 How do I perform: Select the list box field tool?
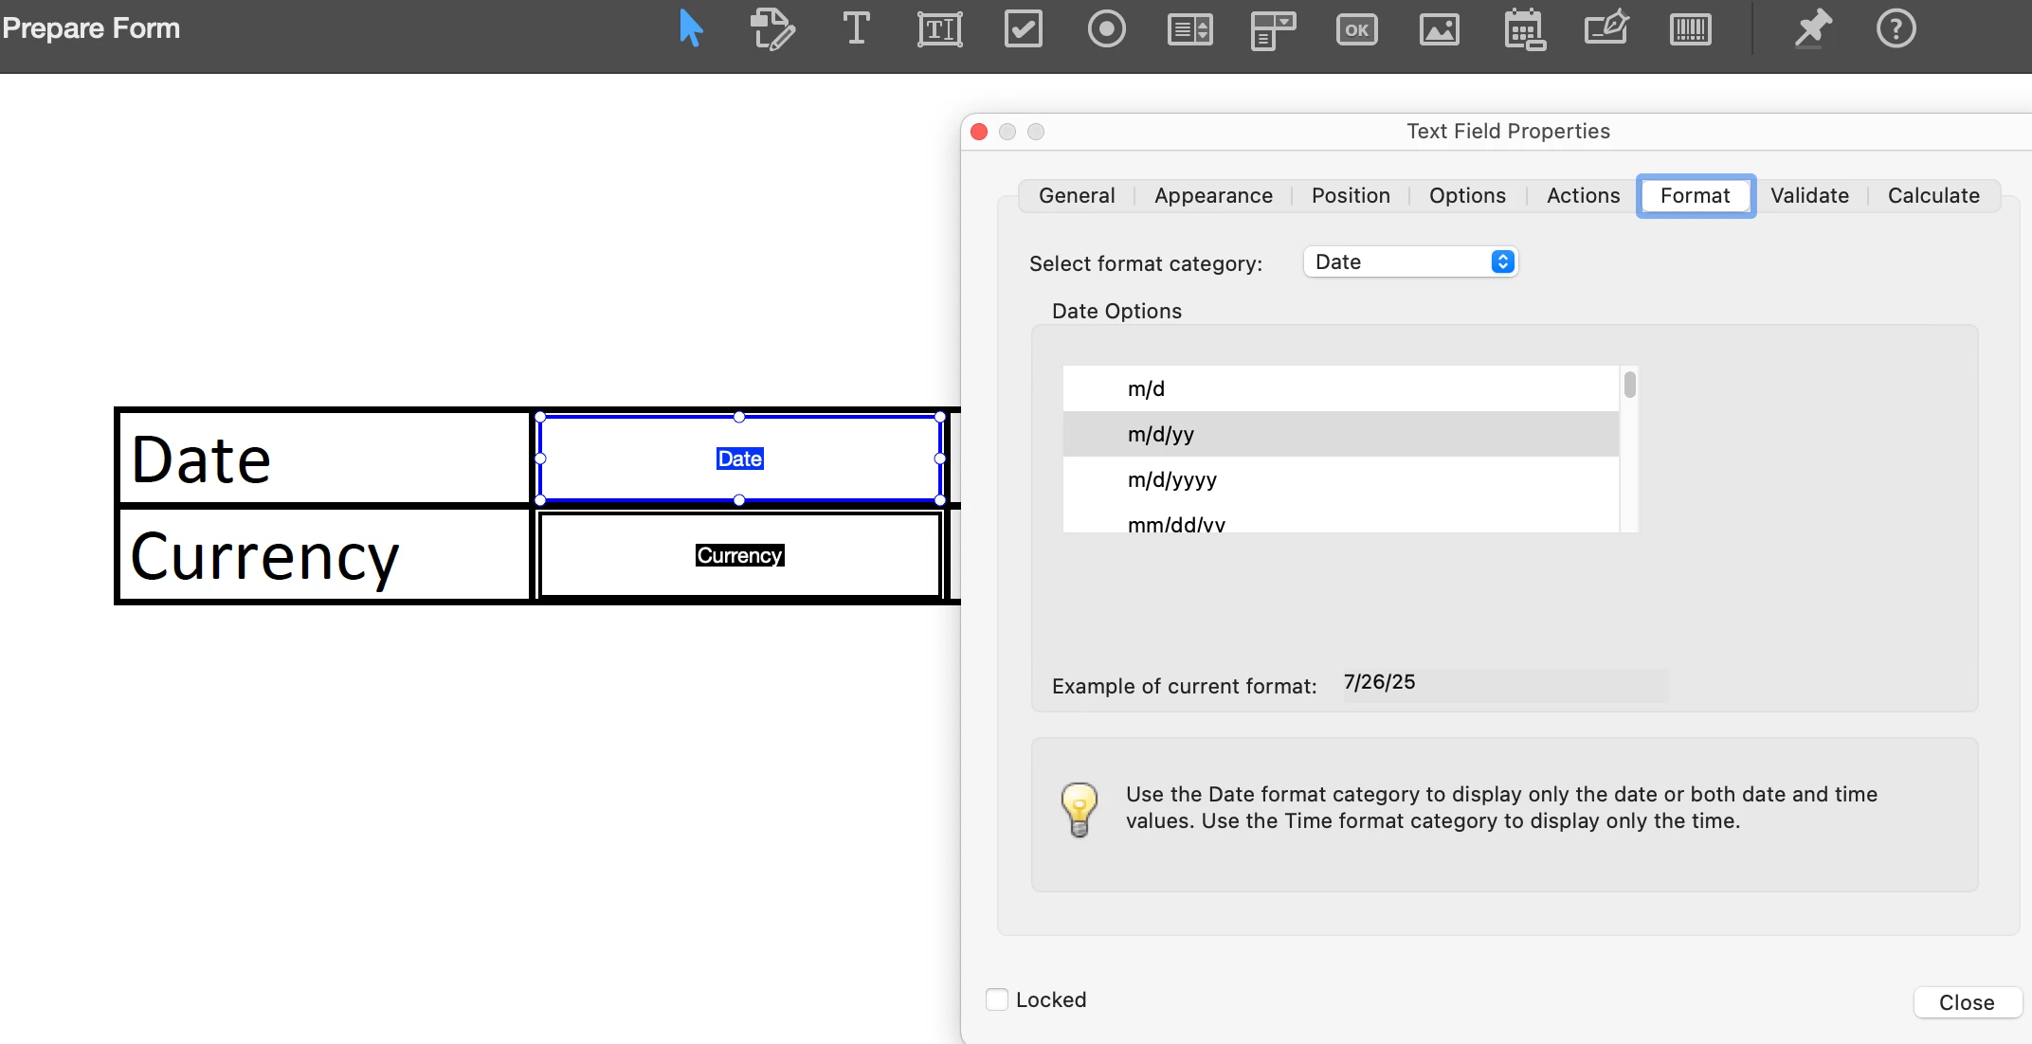point(1189,28)
